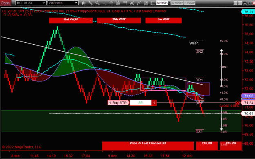Click the grayed Zoom Out magnifier icon
The width and height of the screenshot is (255, 159).
(104, 3)
